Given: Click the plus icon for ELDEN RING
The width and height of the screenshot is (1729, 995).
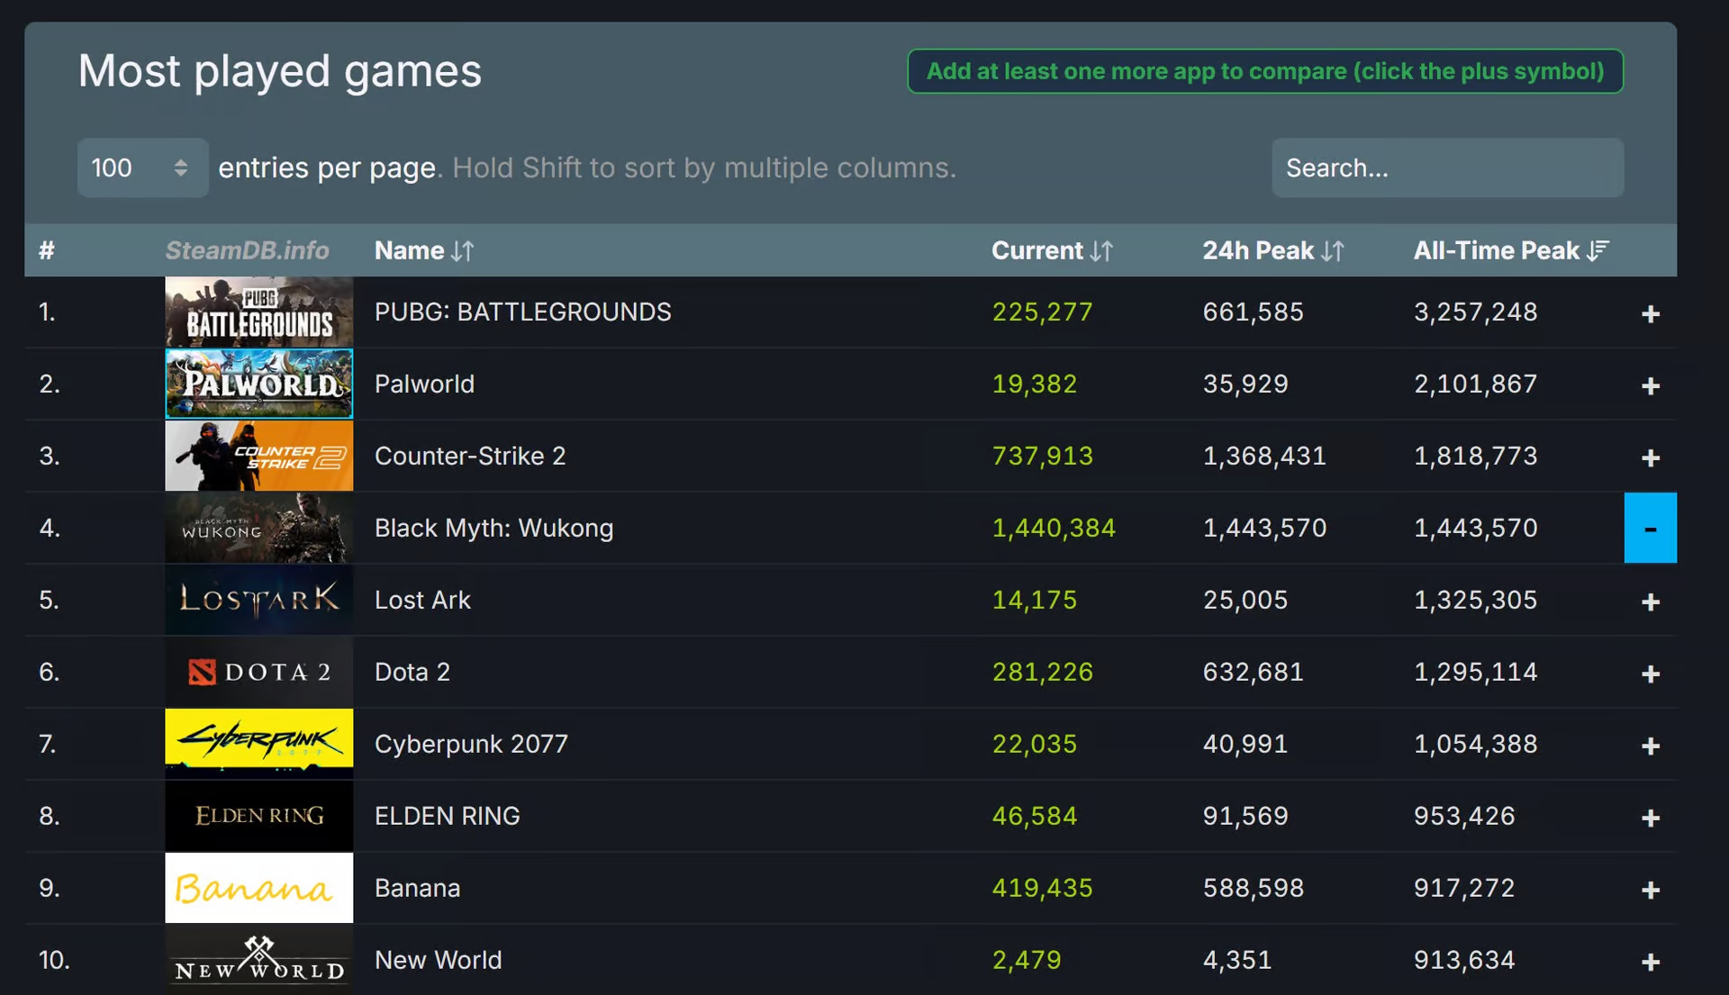Looking at the screenshot, I should coord(1650,818).
